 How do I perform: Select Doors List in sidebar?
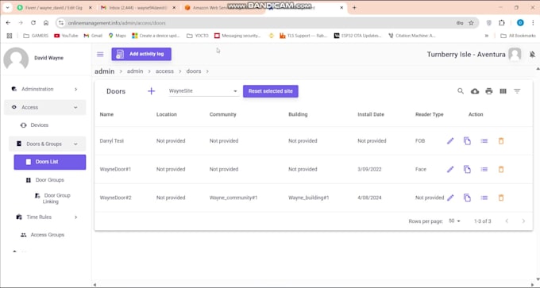pyautogui.click(x=50, y=162)
